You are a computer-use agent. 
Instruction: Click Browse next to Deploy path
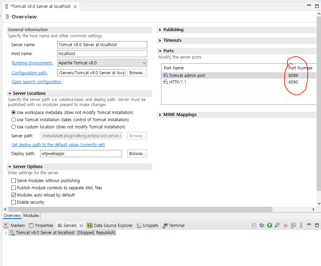click(137, 154)
